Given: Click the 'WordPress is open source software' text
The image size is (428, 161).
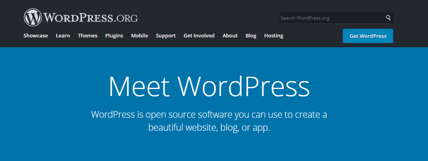Looking at the screenshot, I should (209, 121).
